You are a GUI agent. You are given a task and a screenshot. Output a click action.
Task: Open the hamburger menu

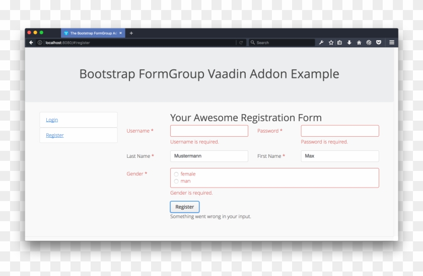coord(392,43)
